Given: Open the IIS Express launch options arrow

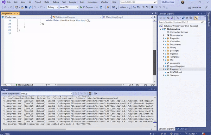Looking at the screenshot, I should tap(94, 7).
